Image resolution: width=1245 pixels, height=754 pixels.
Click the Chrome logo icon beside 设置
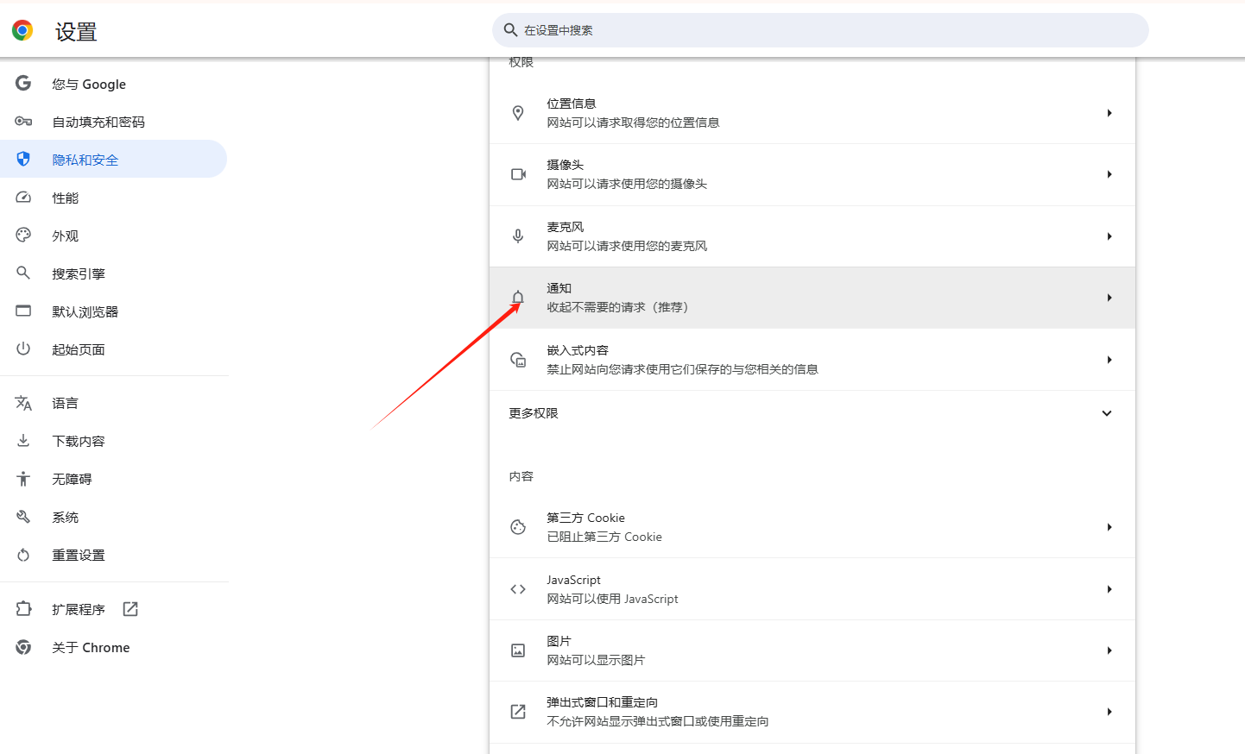(22, 30)
